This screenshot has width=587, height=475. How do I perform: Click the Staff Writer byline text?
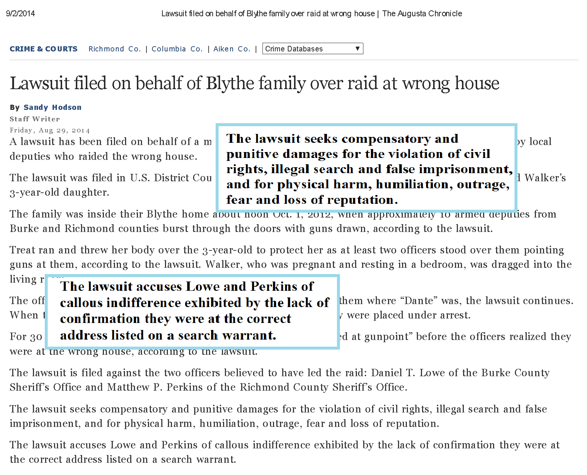(35, 119)
